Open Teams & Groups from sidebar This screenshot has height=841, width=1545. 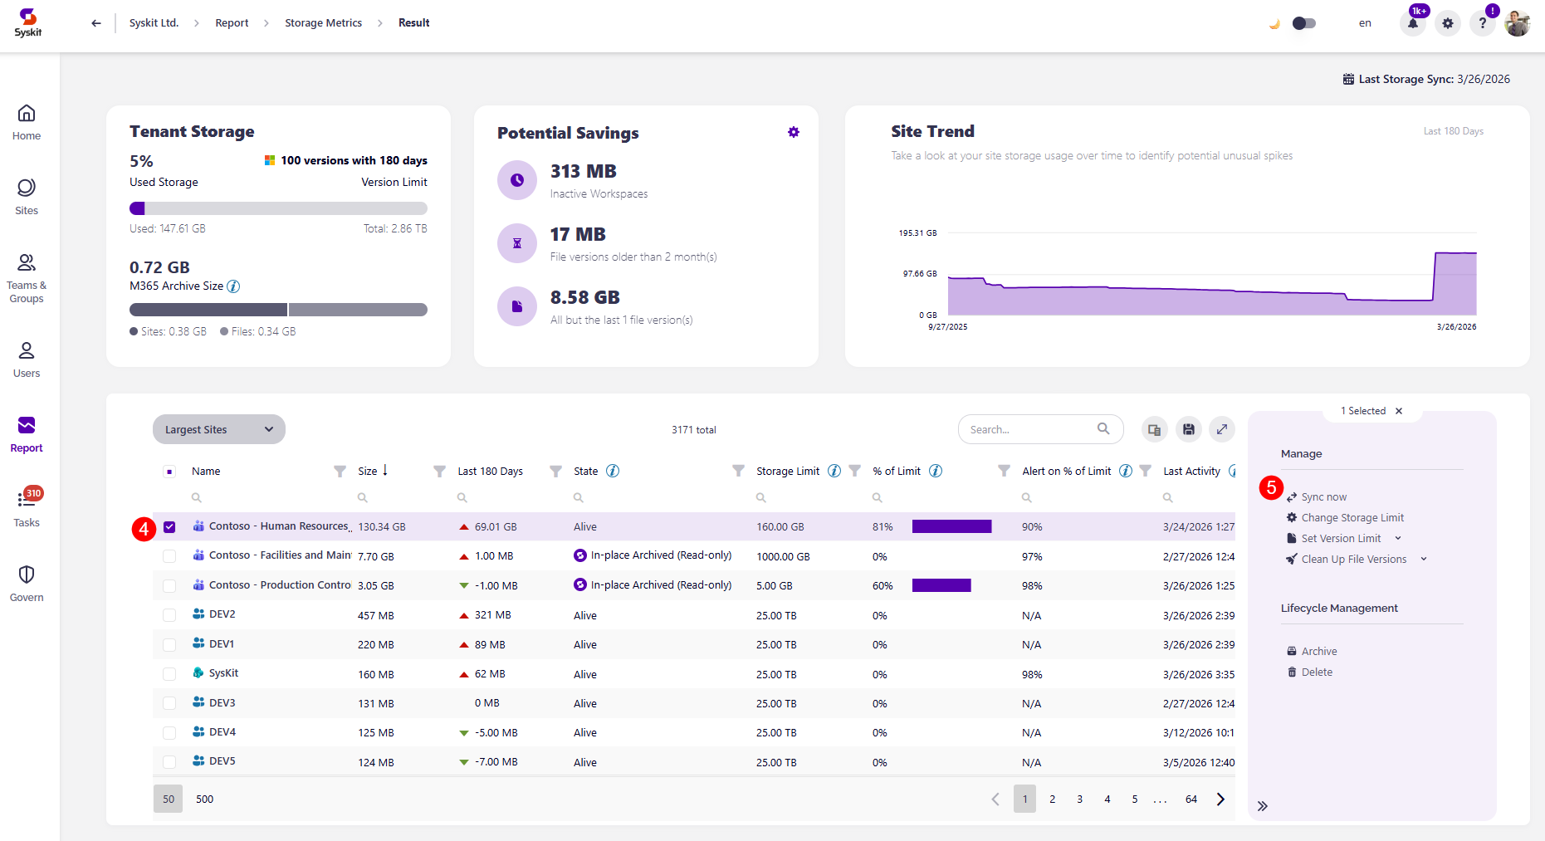tap(26, 276)
